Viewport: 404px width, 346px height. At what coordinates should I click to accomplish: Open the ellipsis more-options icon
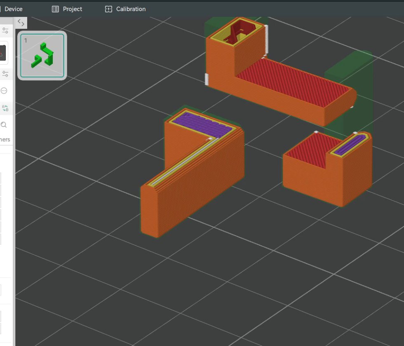[4, 91]
